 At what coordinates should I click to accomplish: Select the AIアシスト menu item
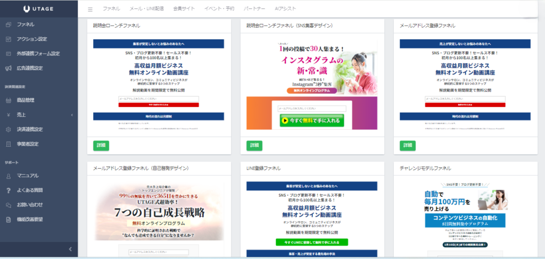[x=286, y=9]
